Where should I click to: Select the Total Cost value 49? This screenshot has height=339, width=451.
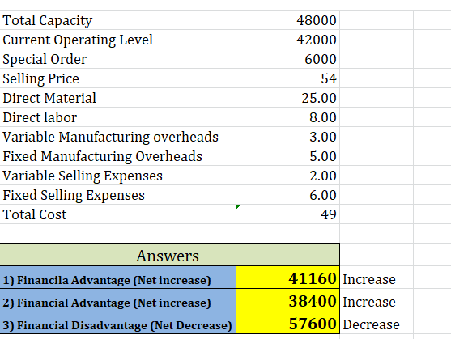click(x=288, y=214)
